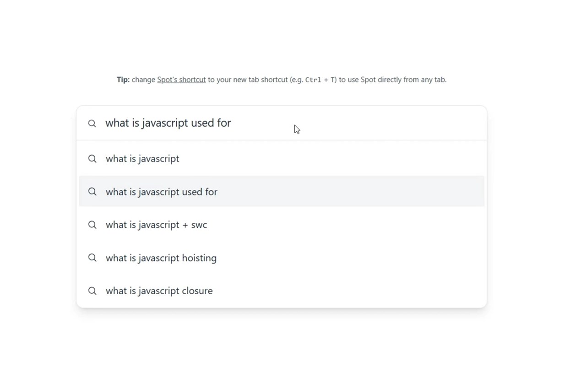Click the magnifier icon beside the closure suggestion
This screenshot has width=586, height=366.
[x=92, y=291]
